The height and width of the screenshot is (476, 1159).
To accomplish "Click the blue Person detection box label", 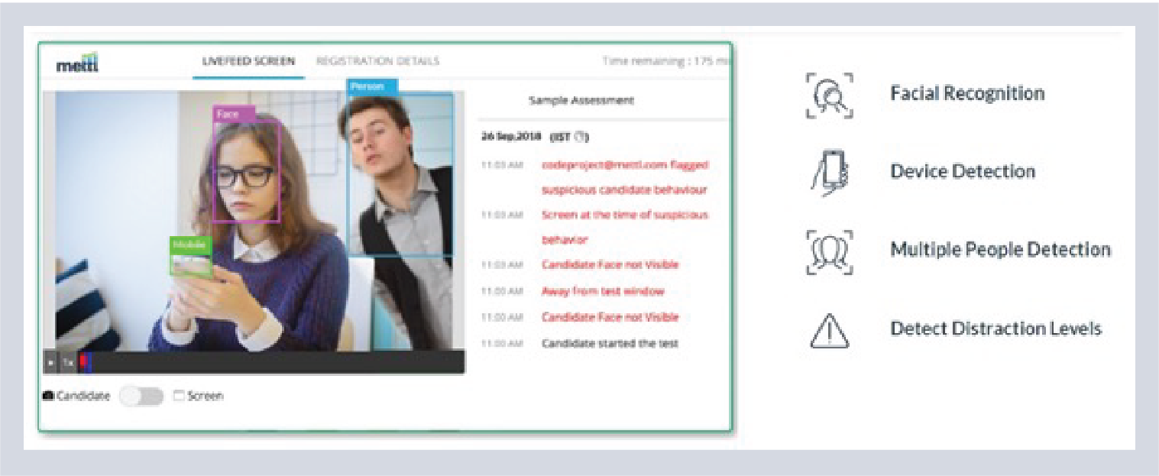I will click(x=372, y=86).
